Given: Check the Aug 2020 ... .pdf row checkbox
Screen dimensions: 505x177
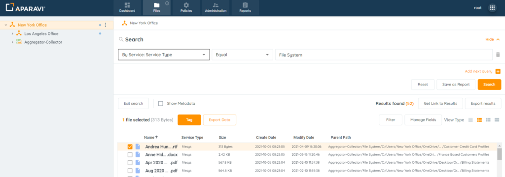Looking at the screenshot, I should pos(130,171).
